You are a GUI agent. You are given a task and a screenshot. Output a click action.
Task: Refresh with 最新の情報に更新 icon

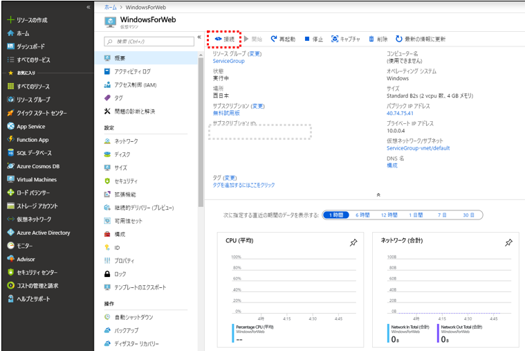point(399,39)
